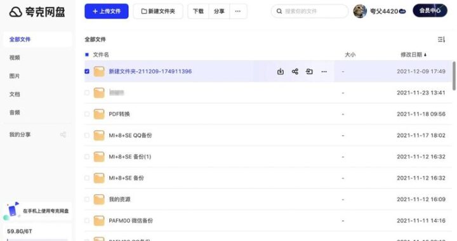Viewport: 457px width, 241px height.
Task: Click the folder icon of PDF转换
Action: 99,114
